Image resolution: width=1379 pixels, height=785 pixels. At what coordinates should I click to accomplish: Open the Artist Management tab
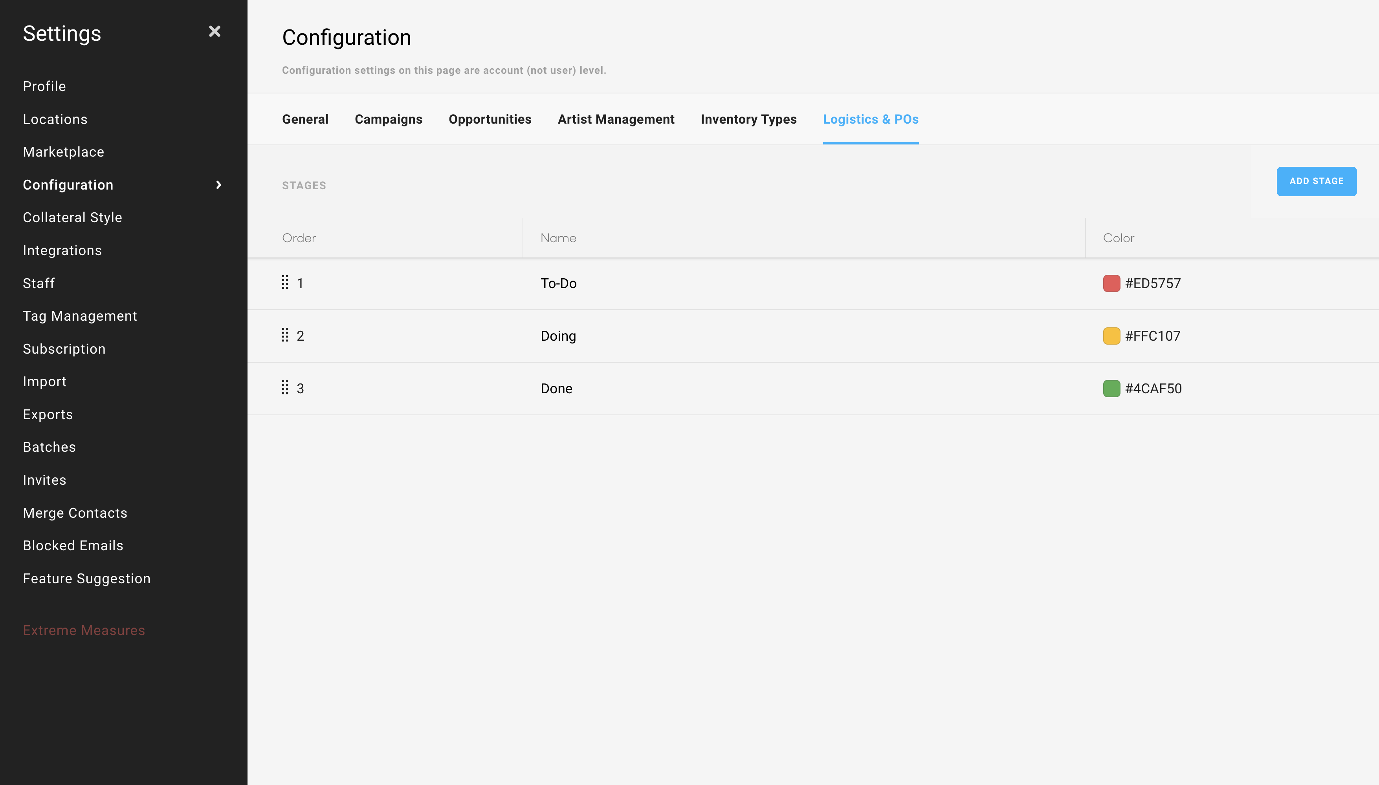[616, 119]
